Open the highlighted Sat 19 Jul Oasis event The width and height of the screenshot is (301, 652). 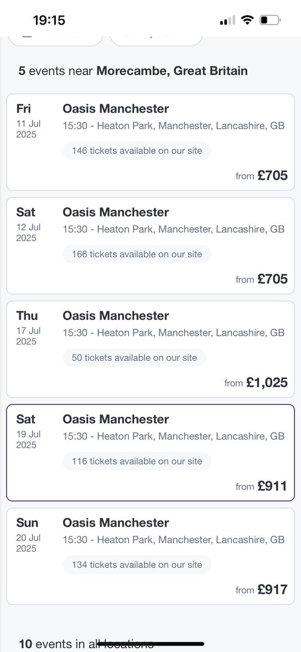click(150, 453)
